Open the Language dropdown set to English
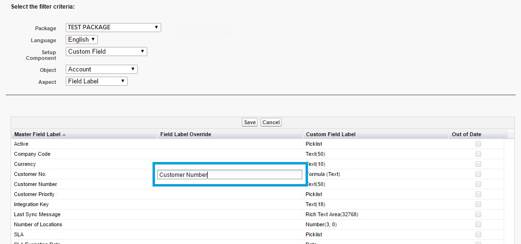Screen dimensions: 521x244 pos(82,40)
